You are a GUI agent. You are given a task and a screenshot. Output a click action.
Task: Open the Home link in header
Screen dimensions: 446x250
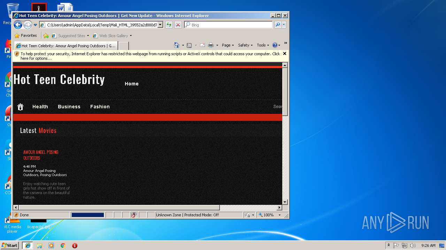pyautogui.click(x=132, y=84)
